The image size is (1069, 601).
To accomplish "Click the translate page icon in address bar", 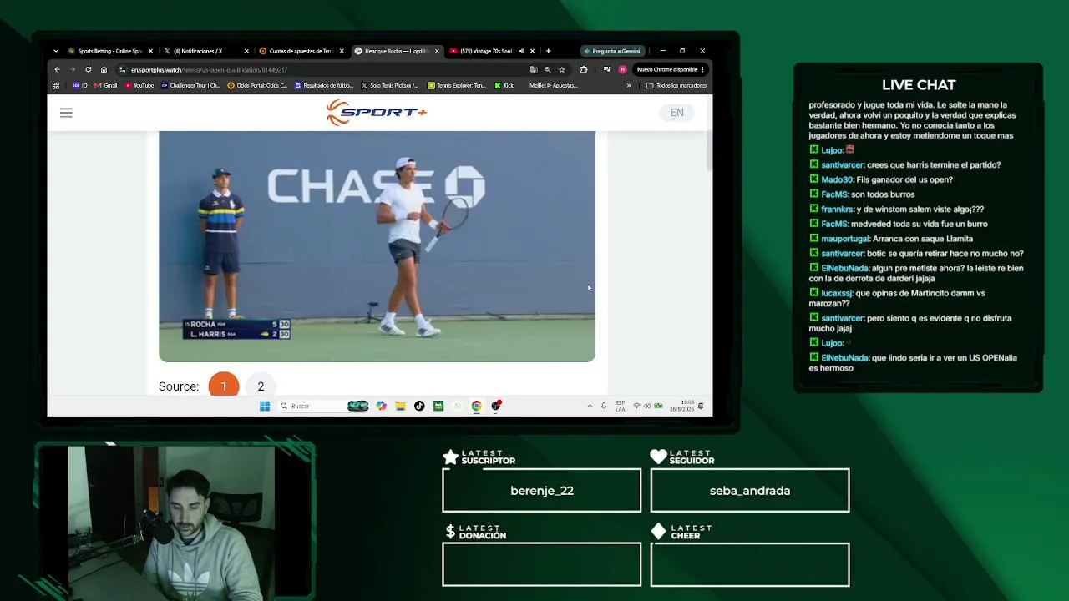I will (534, 69).
